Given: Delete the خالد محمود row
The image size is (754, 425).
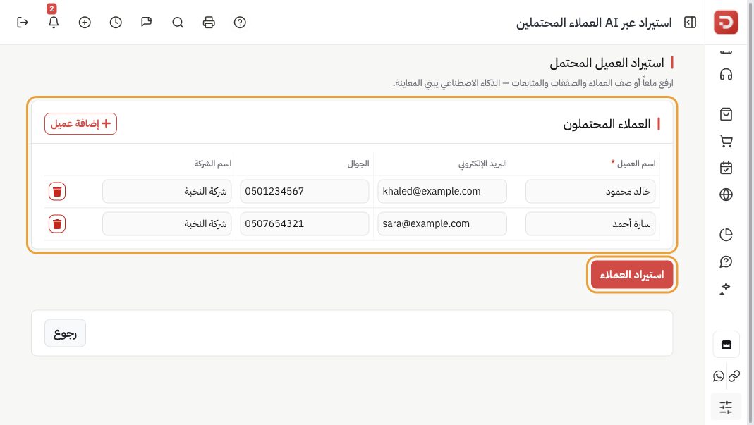Looking at the screenshot, I should coord(56,191).
